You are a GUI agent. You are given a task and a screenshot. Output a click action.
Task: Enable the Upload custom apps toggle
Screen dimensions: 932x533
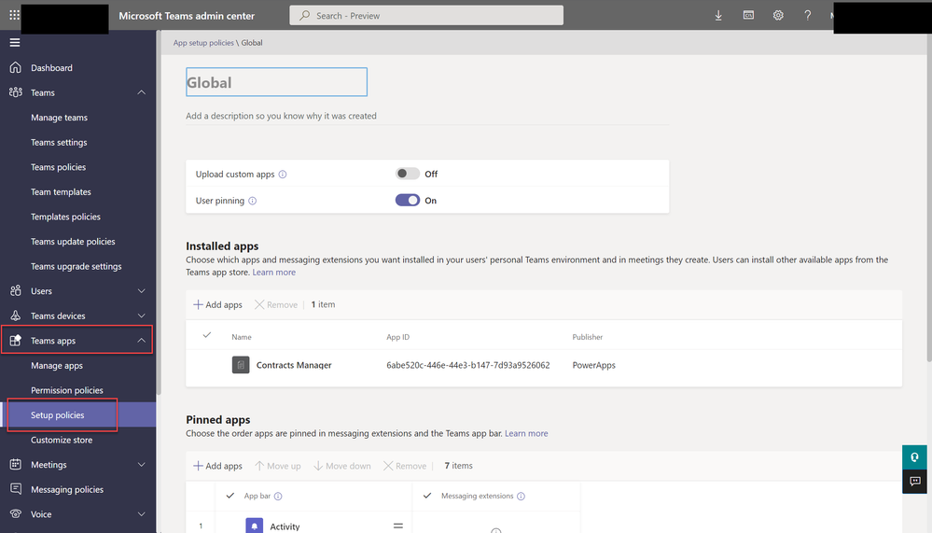407,174
